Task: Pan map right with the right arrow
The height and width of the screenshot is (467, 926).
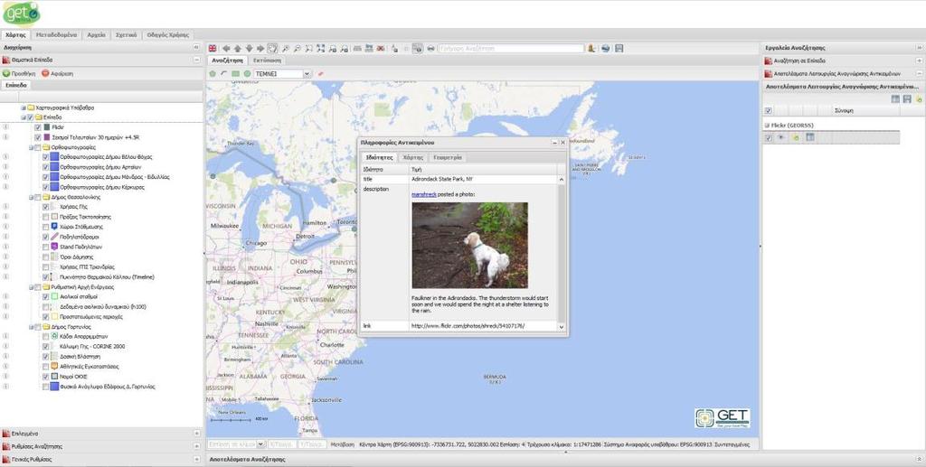Action: tap(260, 49)
